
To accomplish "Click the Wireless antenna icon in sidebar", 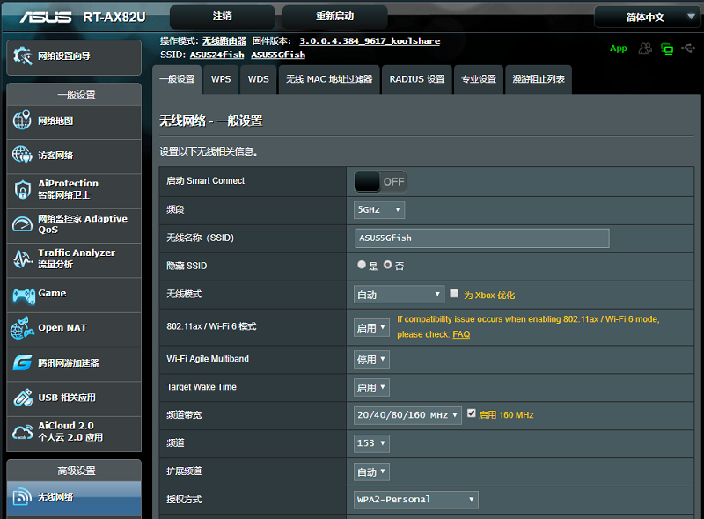I will click(23, 497).
